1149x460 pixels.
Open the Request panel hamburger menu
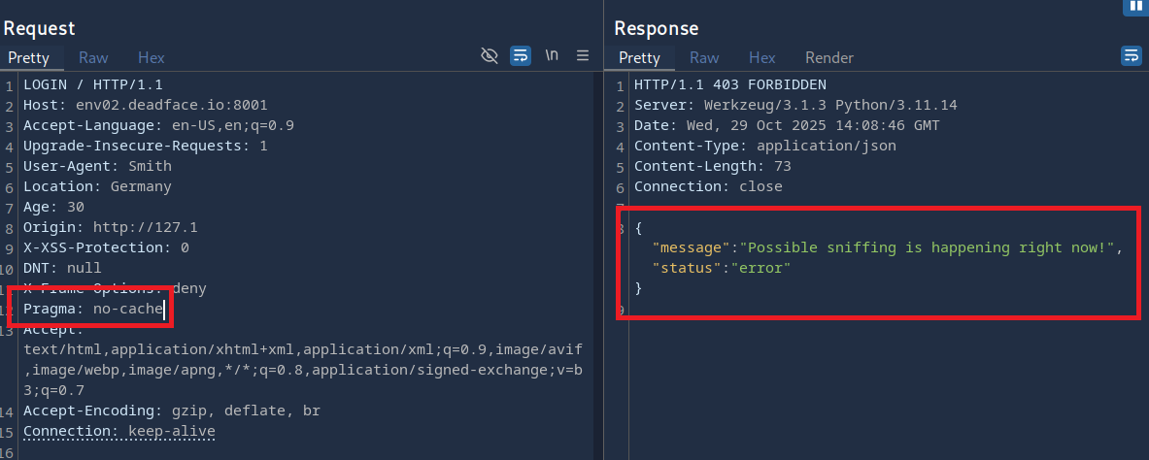[x=583, y=55]
